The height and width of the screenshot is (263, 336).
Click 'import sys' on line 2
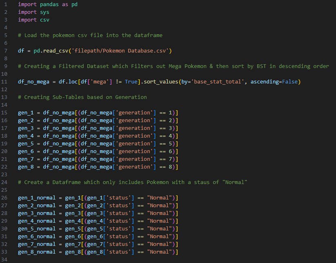33,12
